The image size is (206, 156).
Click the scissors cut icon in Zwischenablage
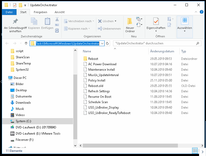click(57, 19)
